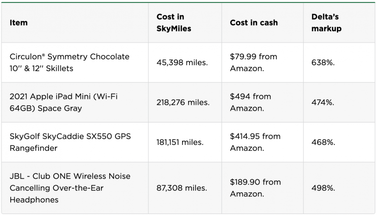377x216 pixels.
Task: Click the 181,151 miles cell
Action: (x=180, y=142)
